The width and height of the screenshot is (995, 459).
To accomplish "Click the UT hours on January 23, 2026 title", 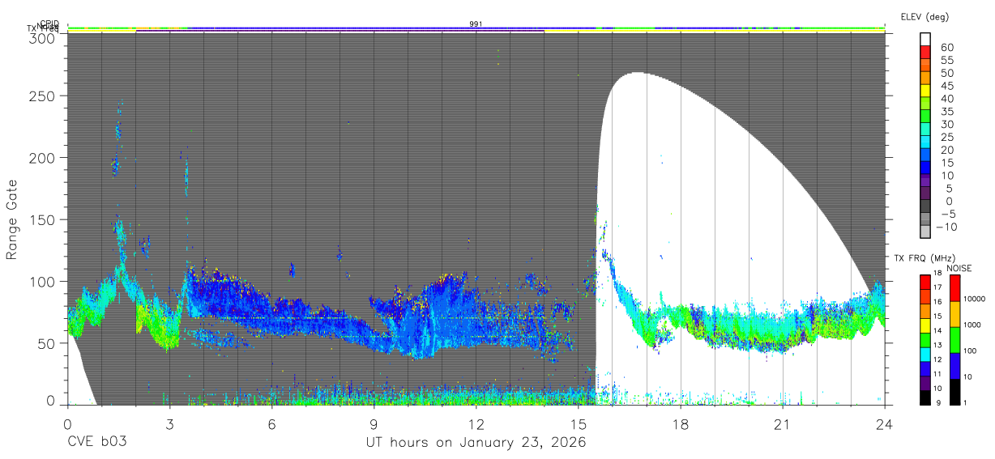I will (x=476, y=443).
